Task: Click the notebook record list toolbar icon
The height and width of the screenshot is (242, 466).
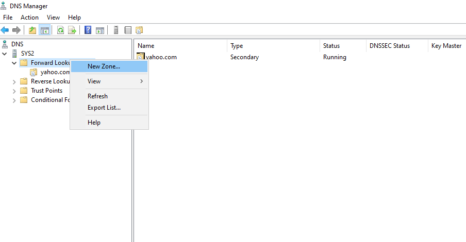Action: pyautogui.click(x=128, y=30)
